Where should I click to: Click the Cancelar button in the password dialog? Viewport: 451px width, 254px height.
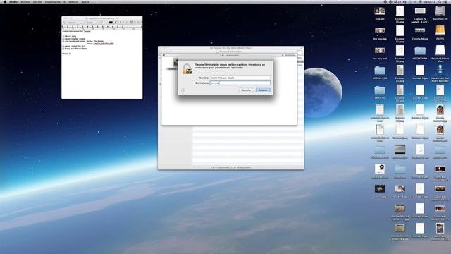[246, 90]
